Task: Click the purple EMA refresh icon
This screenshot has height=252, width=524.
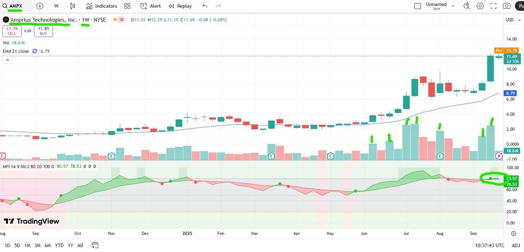Action: click(x=35, y=51)
